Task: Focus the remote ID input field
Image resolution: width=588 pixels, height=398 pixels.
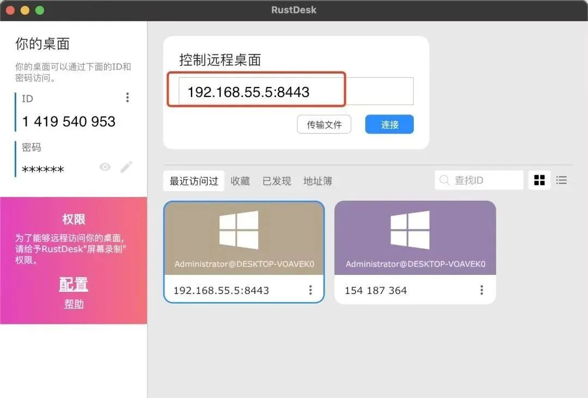Action: pyautogui.click(x=296, y=91)
